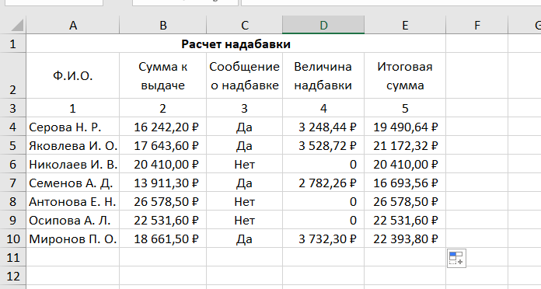541x289 pixels.
Task: Select row 5 header
Action: [12, 145]
